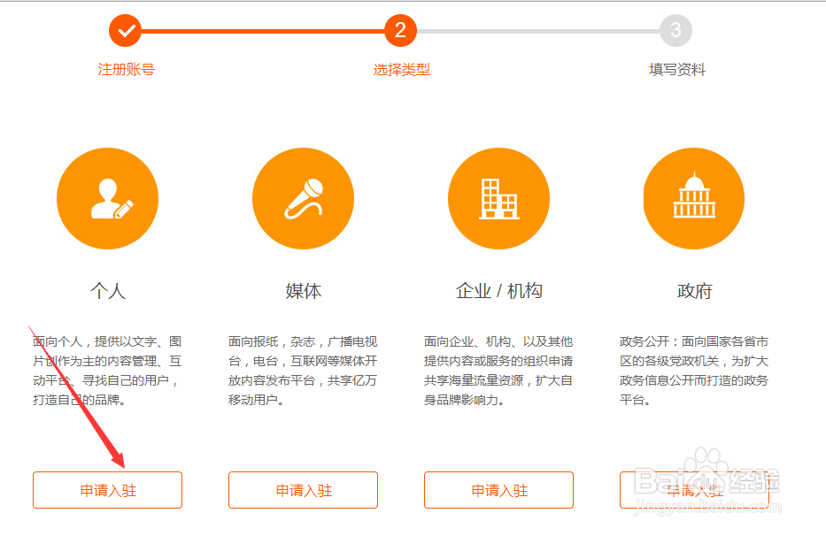Click the orange progress bar between steps
This screenshot has width=826, height=536.
pos(262,30)
